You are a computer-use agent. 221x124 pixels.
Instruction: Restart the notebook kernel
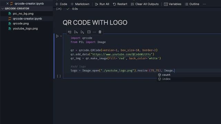coord(120,4)
